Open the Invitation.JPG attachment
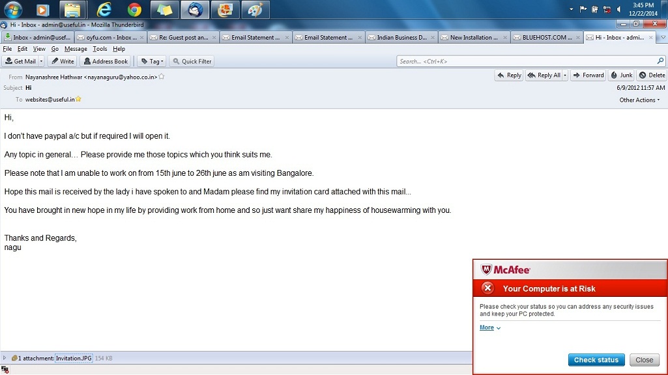This screenshot has width=668, height=375. [74, 358]
